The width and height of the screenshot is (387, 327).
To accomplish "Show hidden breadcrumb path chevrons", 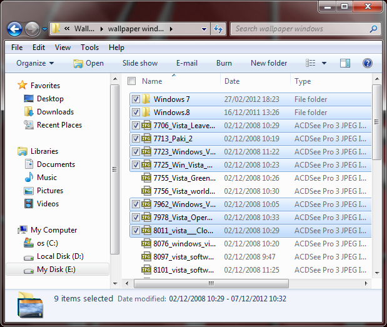I will (67, 29).
